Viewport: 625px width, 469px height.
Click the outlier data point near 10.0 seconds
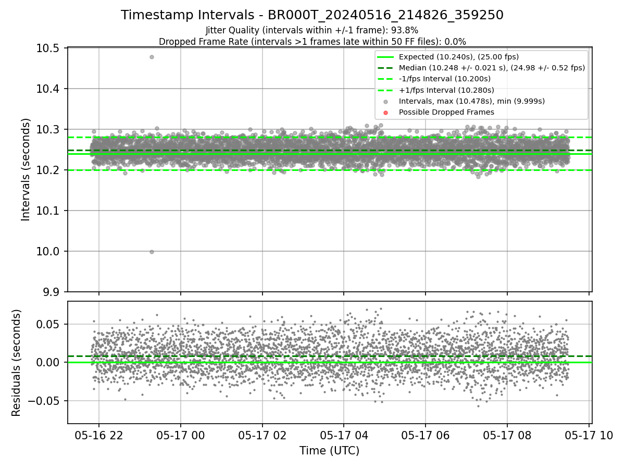pyautogui.click(x=152, y=252)
